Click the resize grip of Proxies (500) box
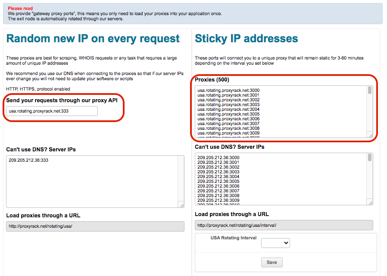387x276 pixels. (371, 135)
